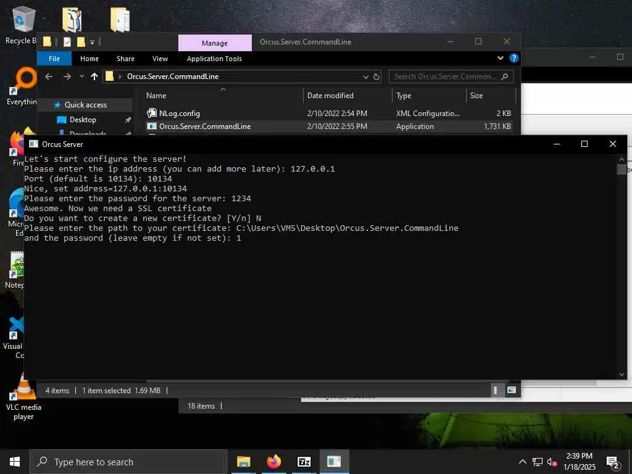The height and width of the screenshot is (474, 632).
Task: Open the Windows Start menu
Action: 15,462
